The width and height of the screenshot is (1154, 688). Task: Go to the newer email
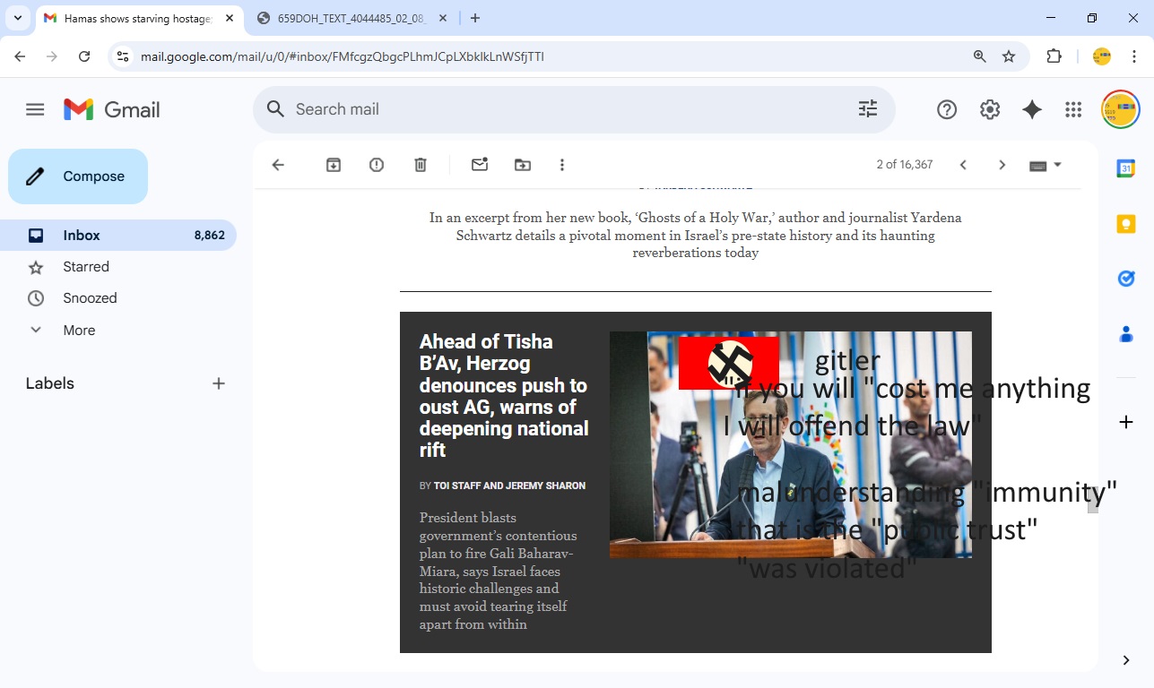pos(963,165)
